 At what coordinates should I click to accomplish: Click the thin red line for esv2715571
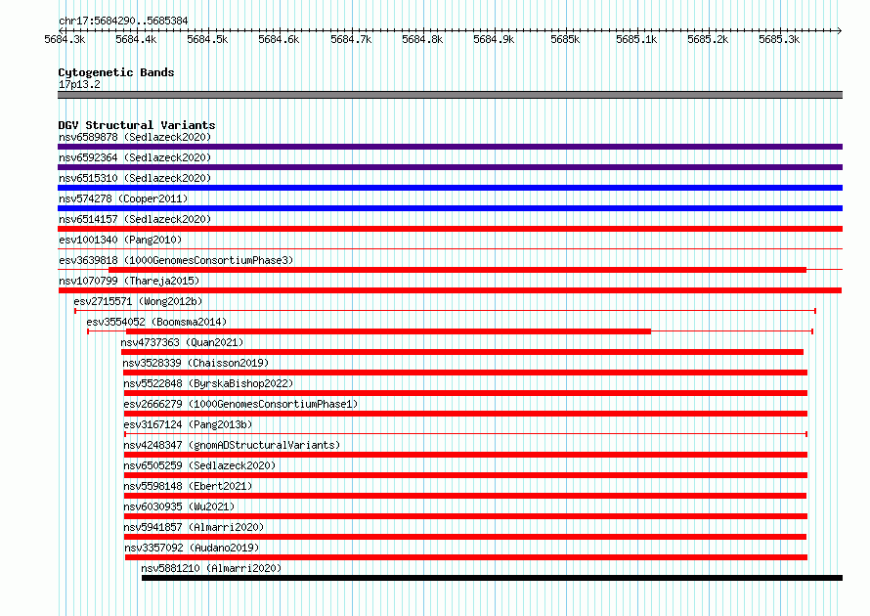coord(445,311)
